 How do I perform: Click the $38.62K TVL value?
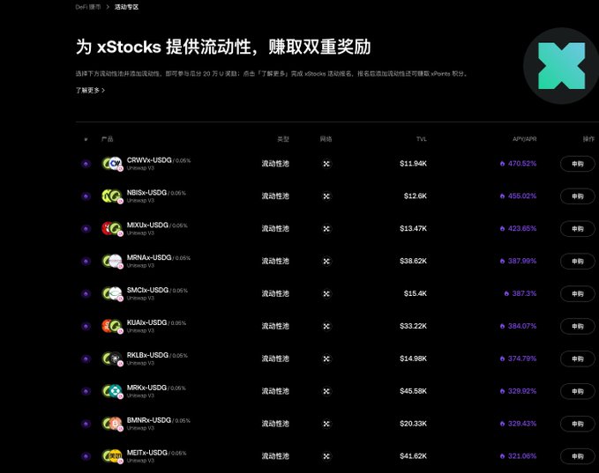[413, 262]
